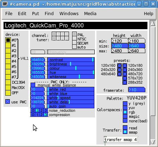Click the min height box 120

coord(120,41)
